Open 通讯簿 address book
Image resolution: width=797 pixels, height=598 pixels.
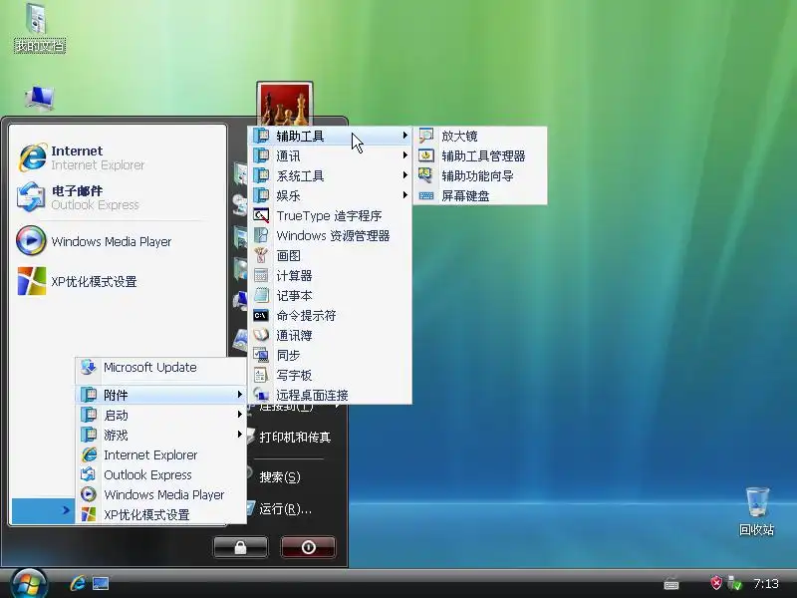pos(330,335)
